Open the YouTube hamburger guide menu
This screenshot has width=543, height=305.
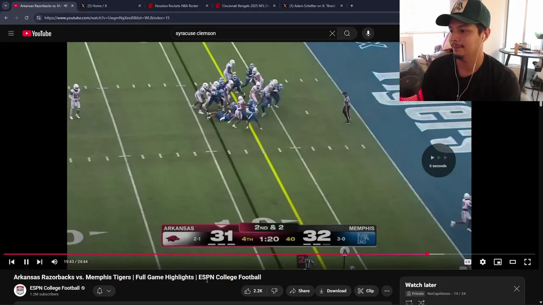11,33
